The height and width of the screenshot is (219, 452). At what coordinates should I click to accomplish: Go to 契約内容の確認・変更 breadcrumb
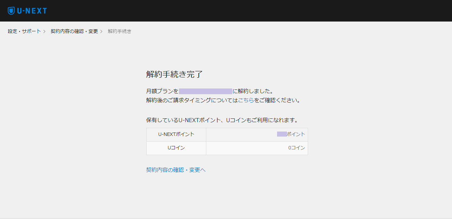click(74, 31)
